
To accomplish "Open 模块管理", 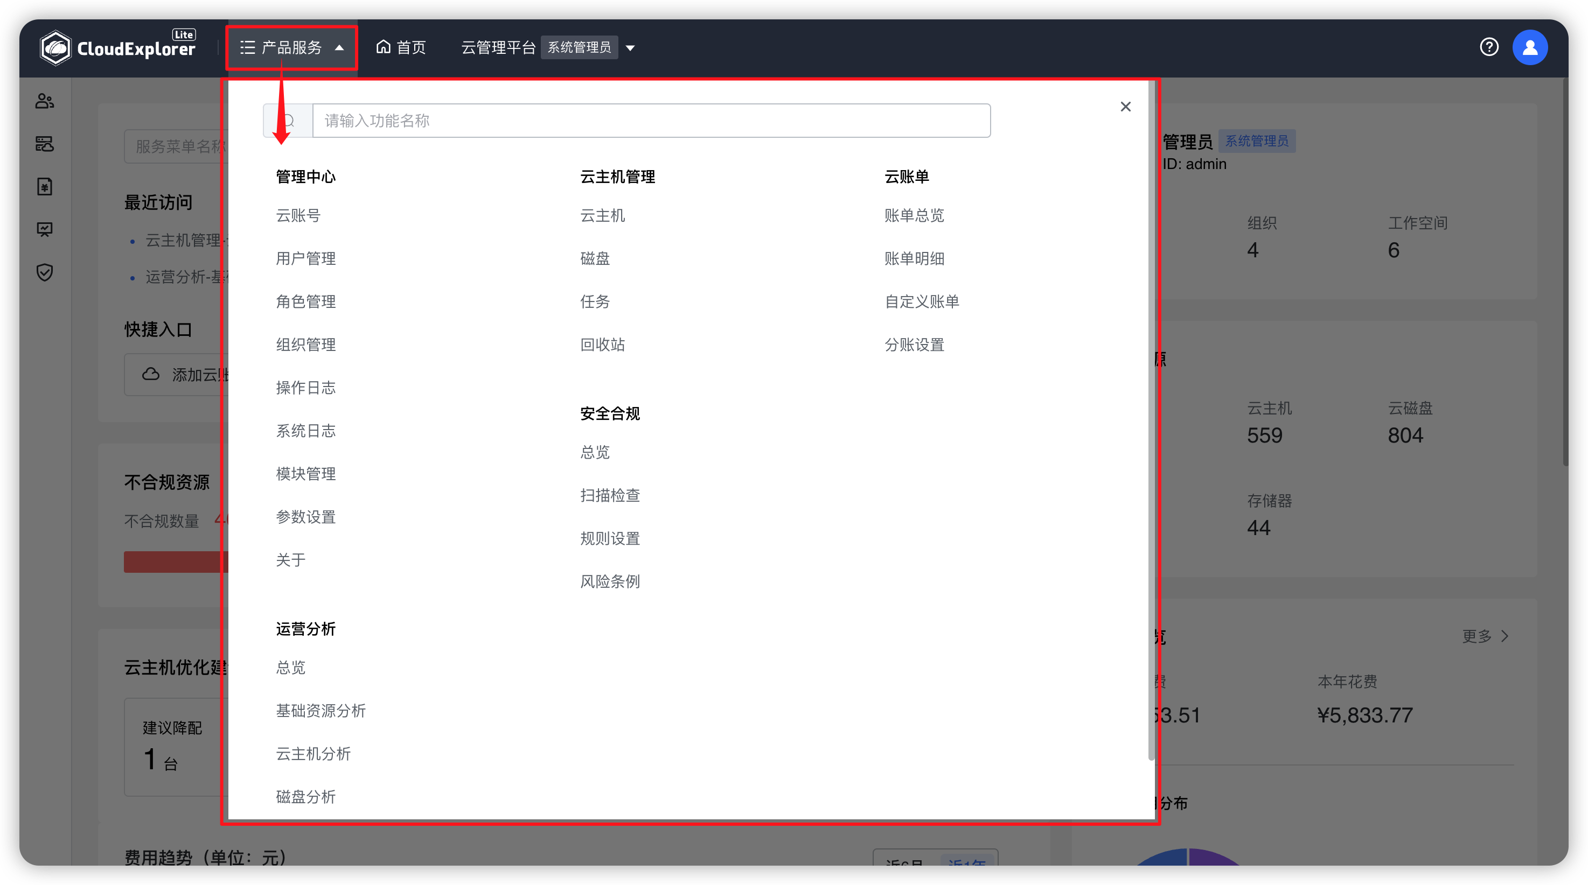I will pos(306,474).
